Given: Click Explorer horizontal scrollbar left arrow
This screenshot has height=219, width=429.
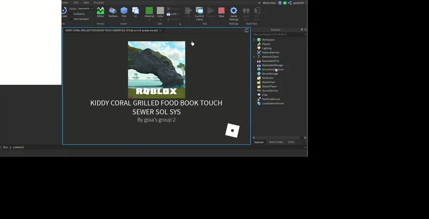Looking at the screenshot, I should pyautogui.click(x=254, y=138).
